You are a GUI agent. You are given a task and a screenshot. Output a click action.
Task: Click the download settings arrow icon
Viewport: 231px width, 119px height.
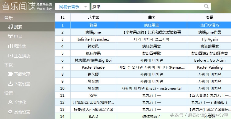pyautogui.click(x=10, y=84)
